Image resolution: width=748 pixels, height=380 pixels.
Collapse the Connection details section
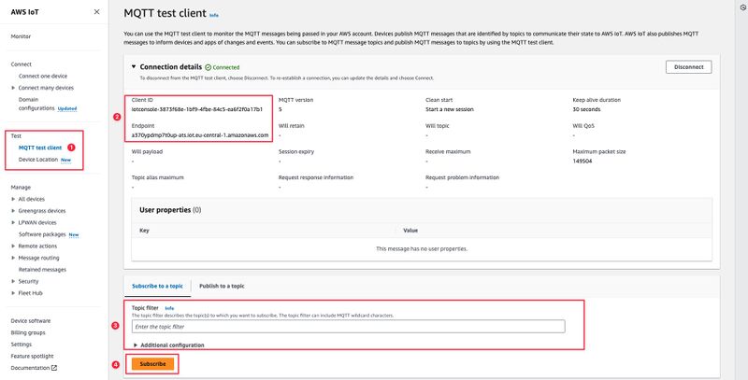coord(134,67)
